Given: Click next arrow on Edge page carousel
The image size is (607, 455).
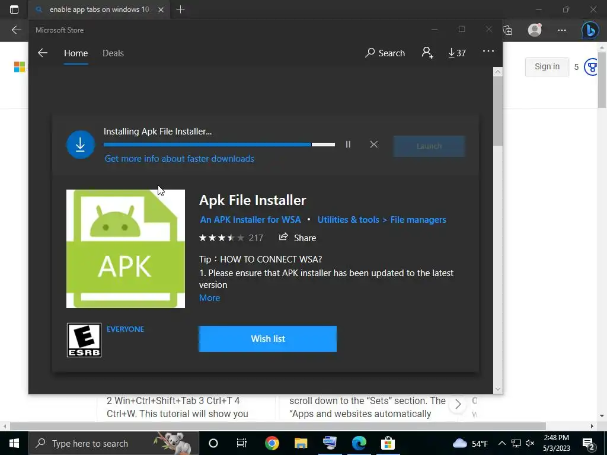Looking at the screenshot, I should pos(458,404).
